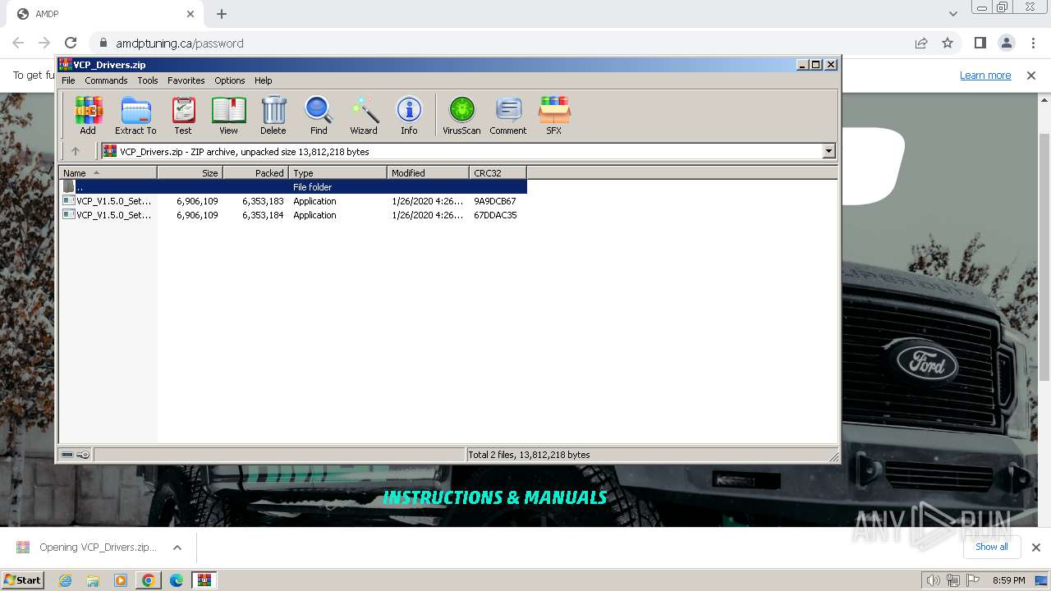Click the Test archive icon
1051x591 pixels.
coord(183,115)
